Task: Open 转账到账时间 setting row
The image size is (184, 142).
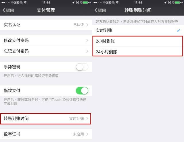Action: pos(46,118)
